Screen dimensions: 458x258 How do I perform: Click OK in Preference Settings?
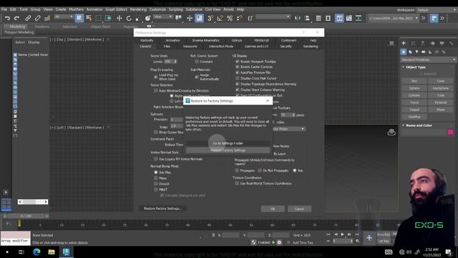273,209
